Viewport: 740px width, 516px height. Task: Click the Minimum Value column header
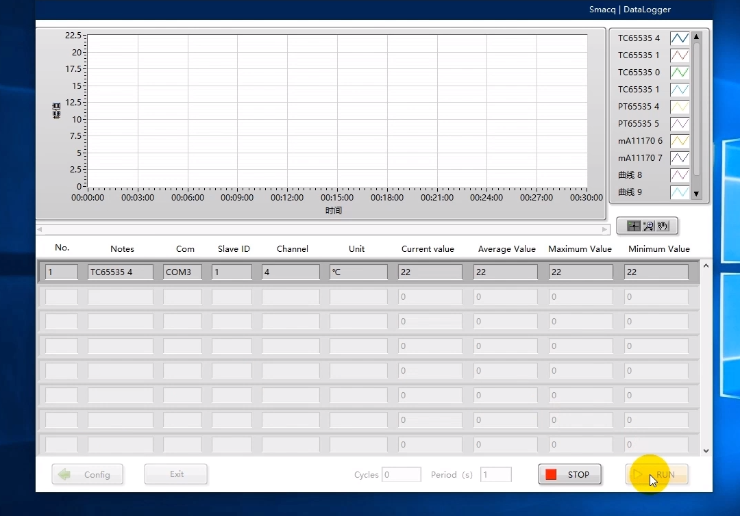coord(659,249)
